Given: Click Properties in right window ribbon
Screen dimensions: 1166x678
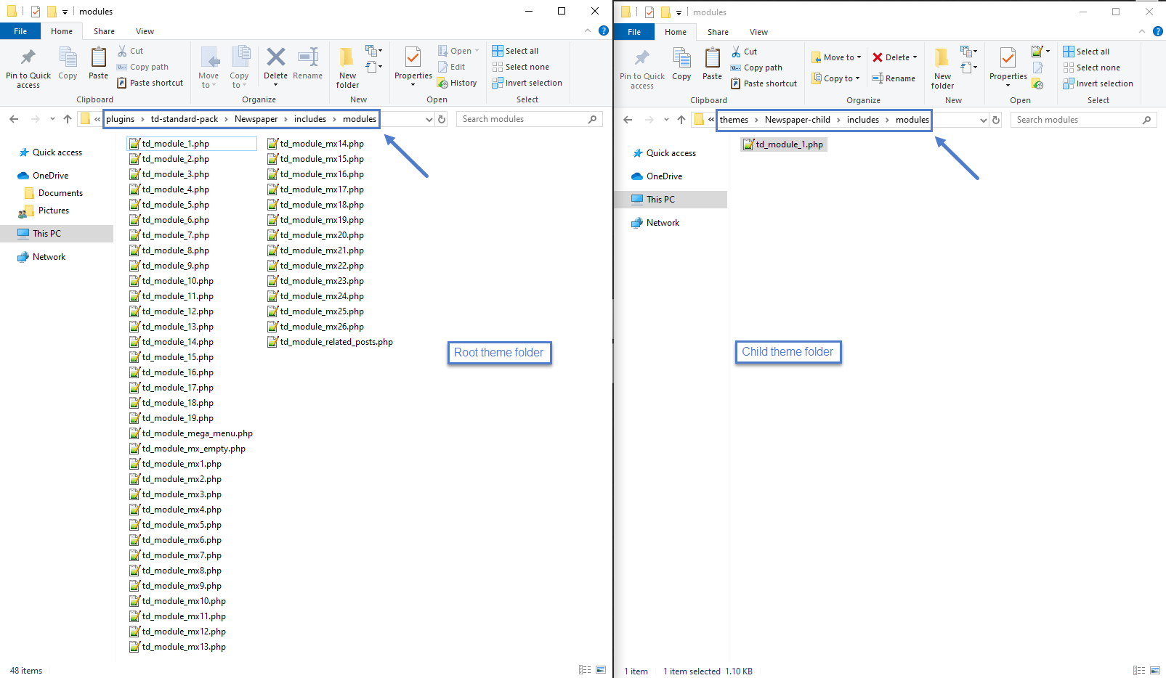Looking at the screenshot, I should (1008, 68).
